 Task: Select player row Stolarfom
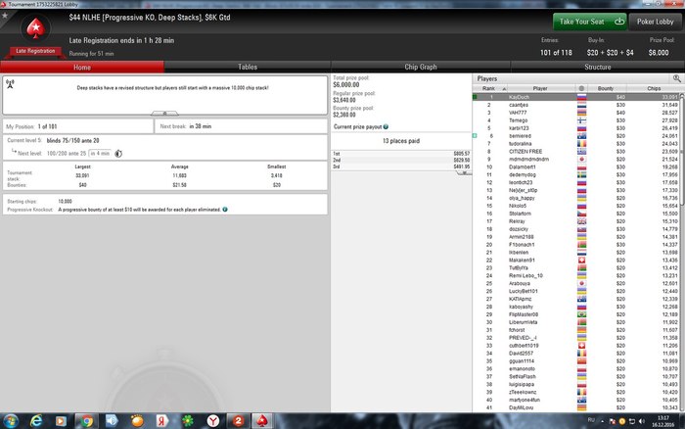pos(575,214)
